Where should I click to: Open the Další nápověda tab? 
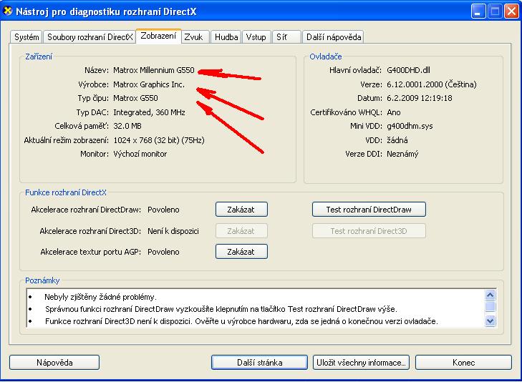[x=333, y=37]
